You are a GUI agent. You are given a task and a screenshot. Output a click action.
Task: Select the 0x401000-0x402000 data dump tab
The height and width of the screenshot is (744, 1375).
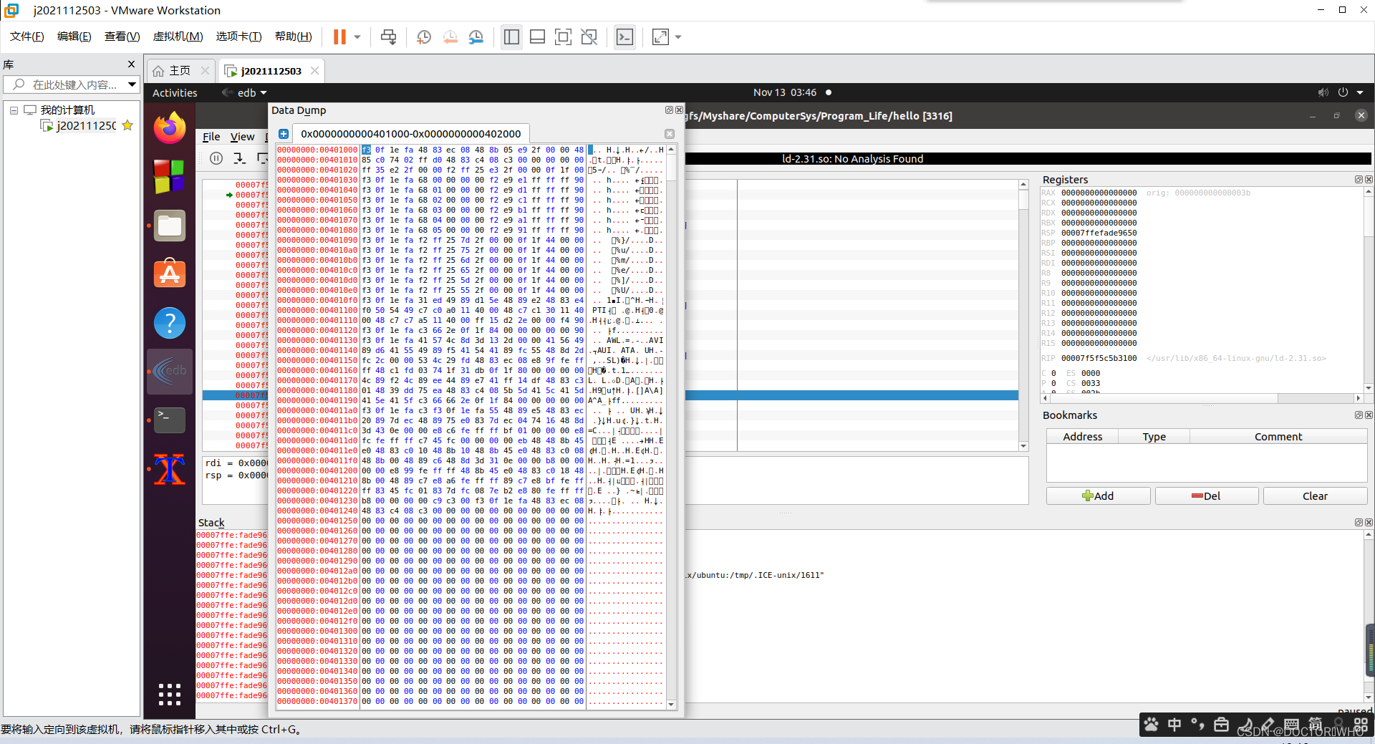click(x=410, y=134)
